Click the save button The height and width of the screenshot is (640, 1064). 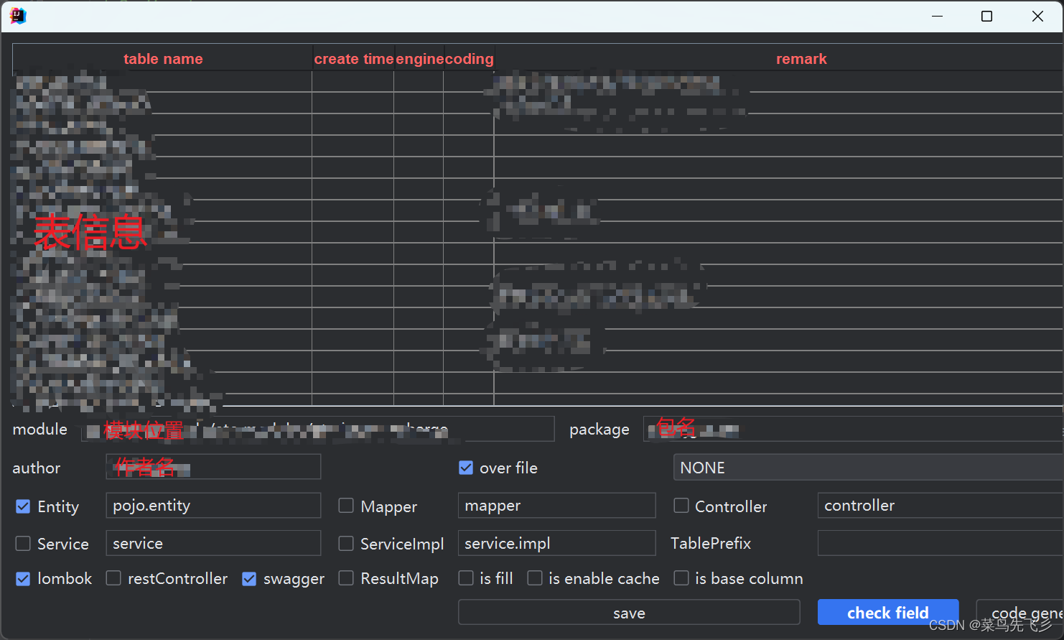pos(629,612)
